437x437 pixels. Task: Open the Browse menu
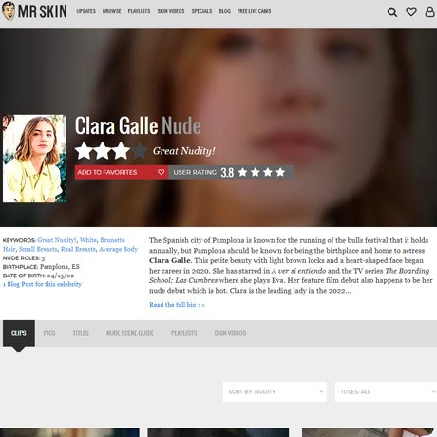[x=111, y=11]
